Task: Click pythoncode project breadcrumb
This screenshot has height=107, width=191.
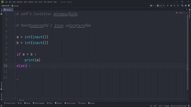Action: [x=5, y=6]
